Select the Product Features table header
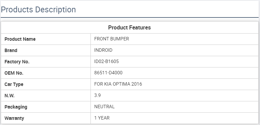This screenshot has height=125, width=260. tap(130, 27)
